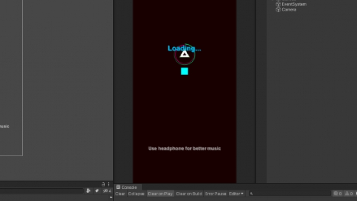Click the lock icon on left panel
357x201 pixels.
(x=103, y=184)
